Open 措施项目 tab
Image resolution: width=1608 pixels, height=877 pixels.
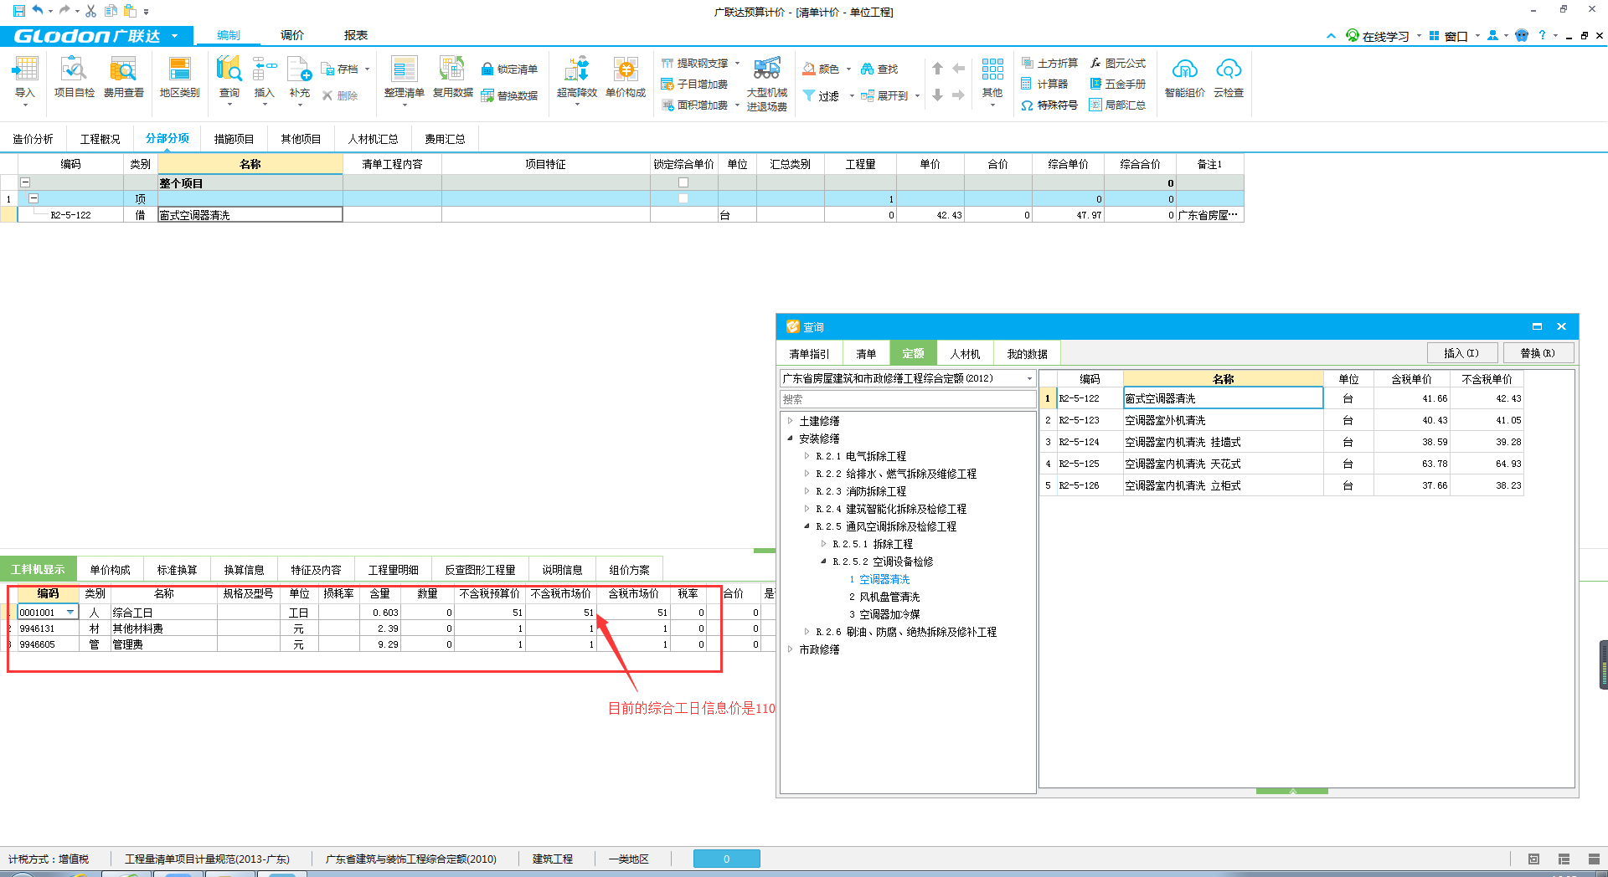234,139
